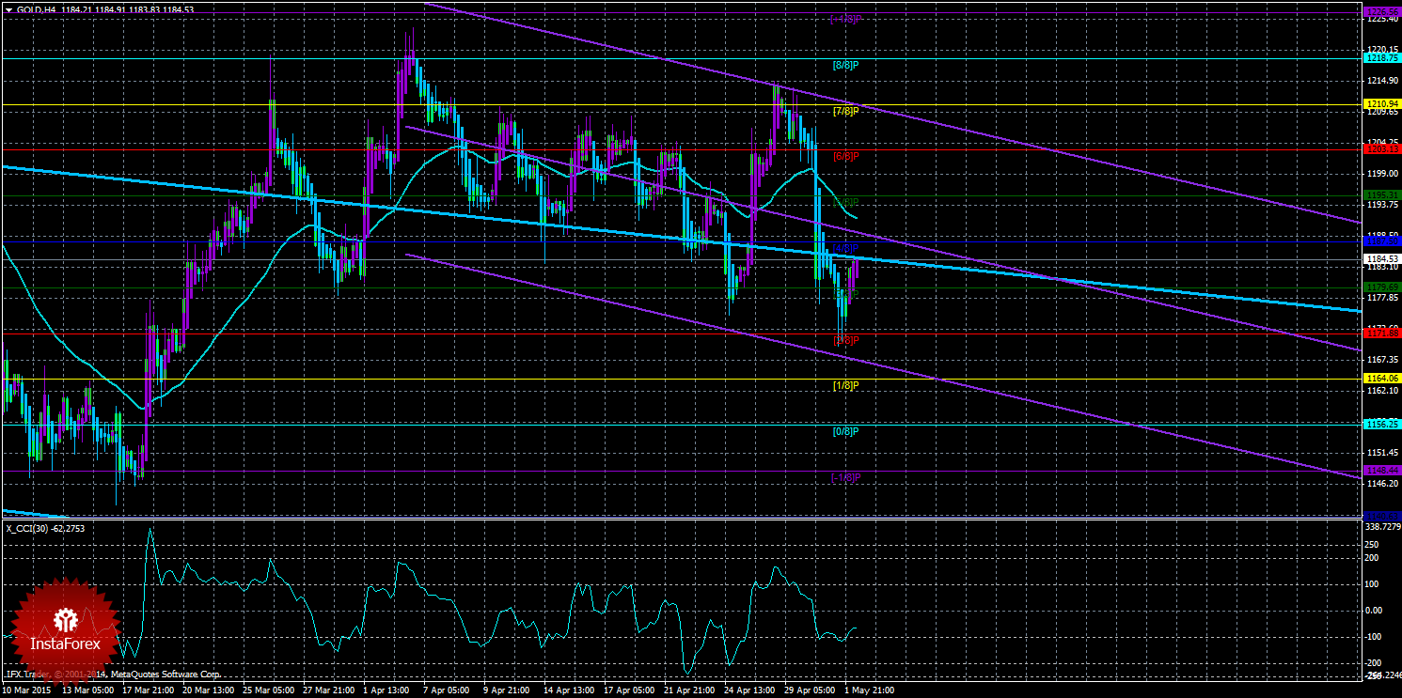This screenshot has height=698, width=1402.
Task: Click the [6/8]P Murrey level label
Action: [846, 156]
